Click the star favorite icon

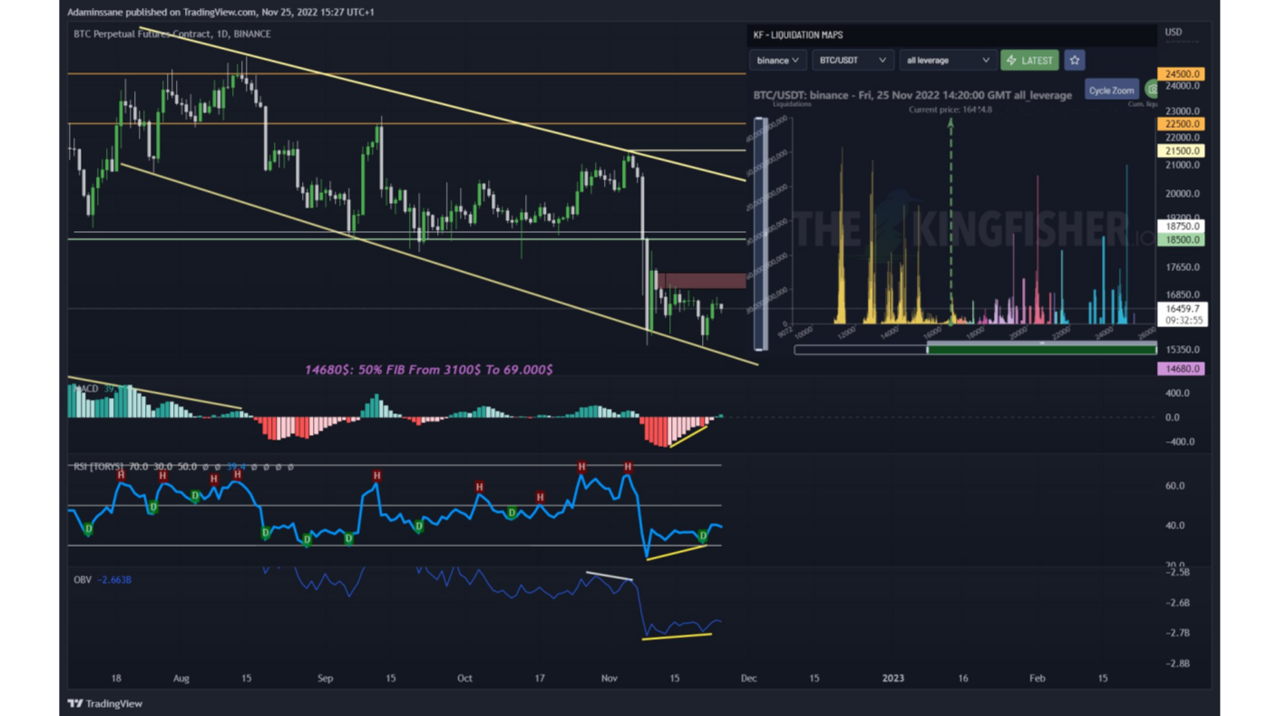tap(1074, 61)
